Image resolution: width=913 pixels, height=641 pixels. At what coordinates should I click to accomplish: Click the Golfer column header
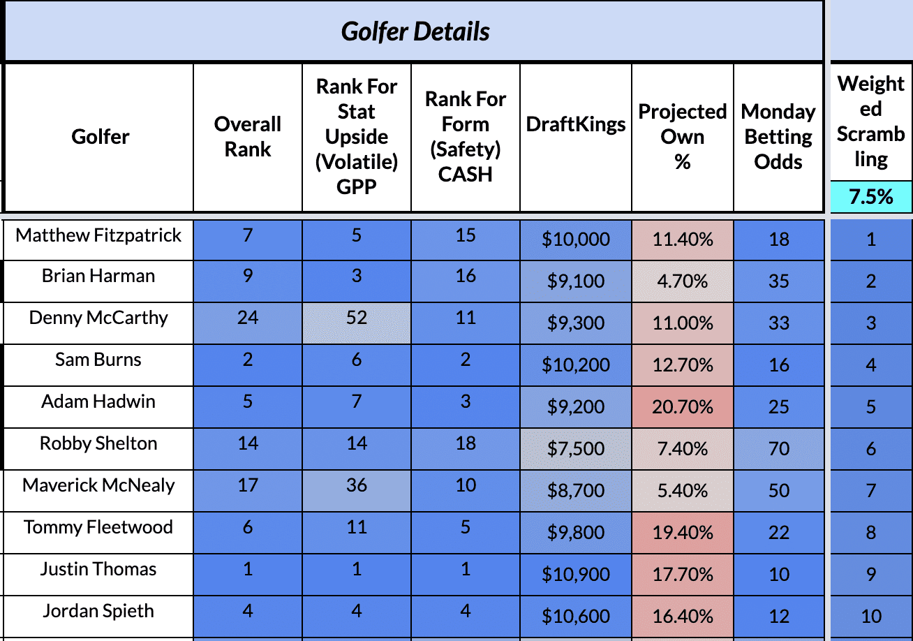[100, 137]
